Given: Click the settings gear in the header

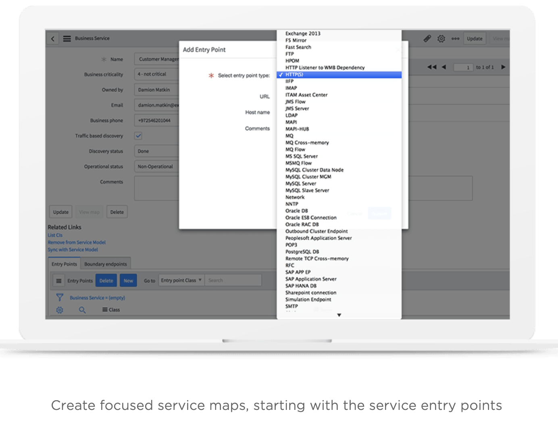Looking at the screenshot, I should coord(441,38).
